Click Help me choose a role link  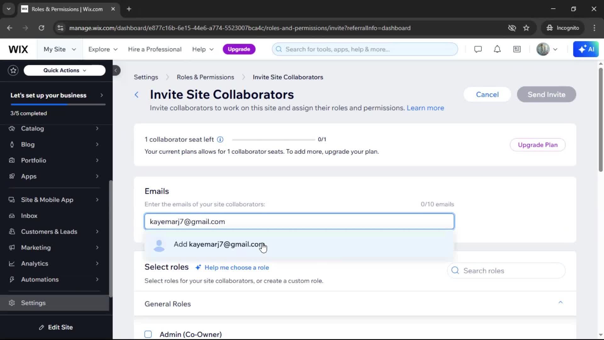click(237, 267)
